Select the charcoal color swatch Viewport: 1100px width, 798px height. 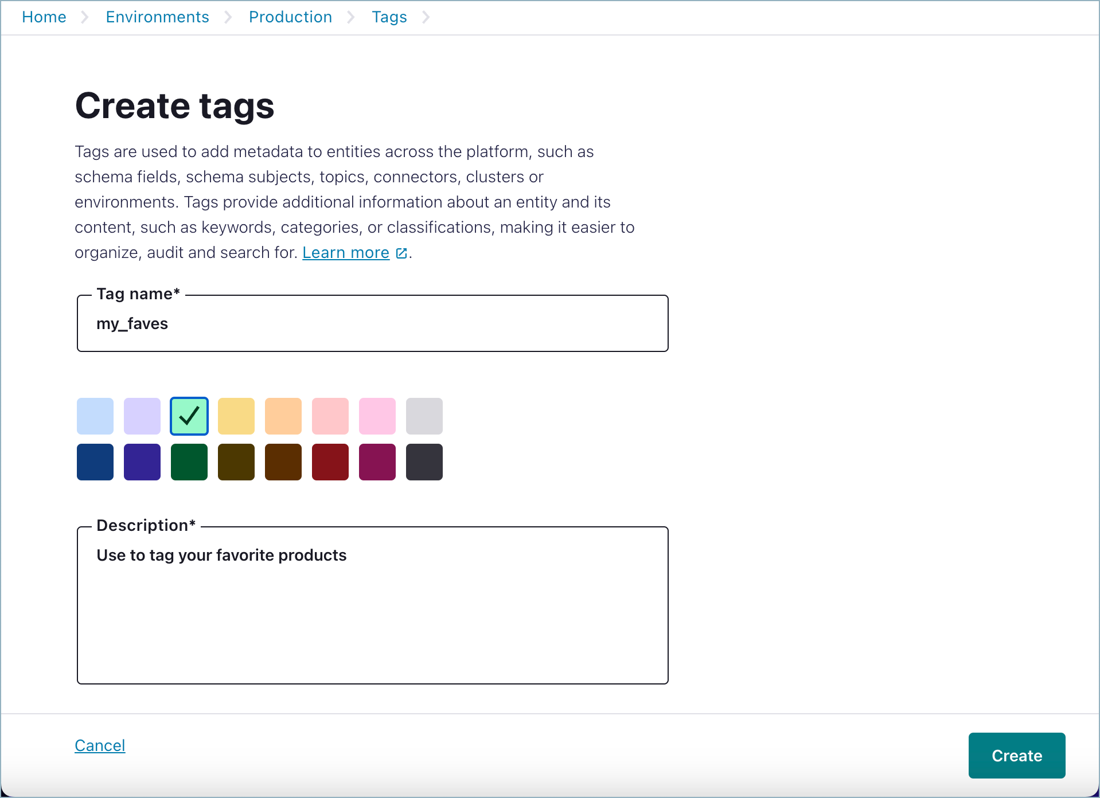click(x=424, y=461)
